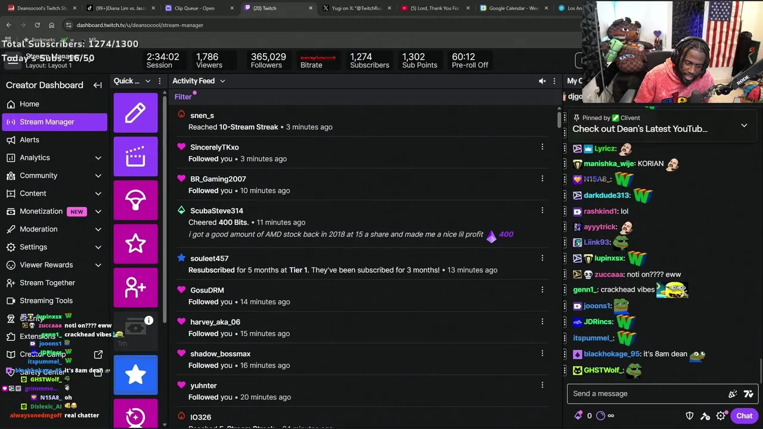Click the chat panel scrollbar
This screenshot has width=763, height=429.
coord(760,372)
